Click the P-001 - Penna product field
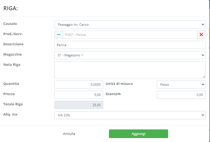 click(x=130, y=35)
